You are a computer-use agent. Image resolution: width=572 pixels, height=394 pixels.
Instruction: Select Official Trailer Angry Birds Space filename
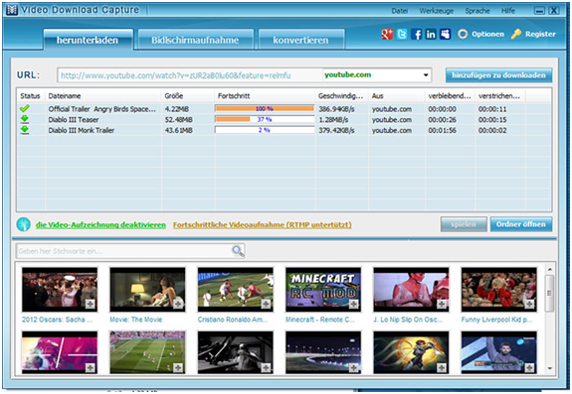101,109
